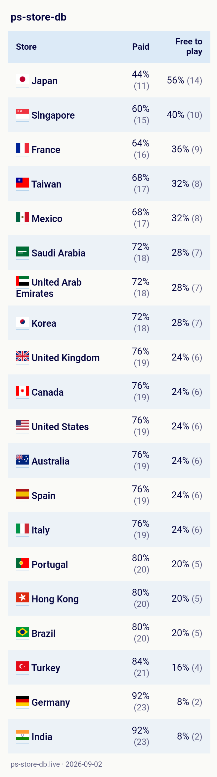Screen dimensions: 217x777
Task: Open the Mexico store link
Action: (x=47, y=219)
